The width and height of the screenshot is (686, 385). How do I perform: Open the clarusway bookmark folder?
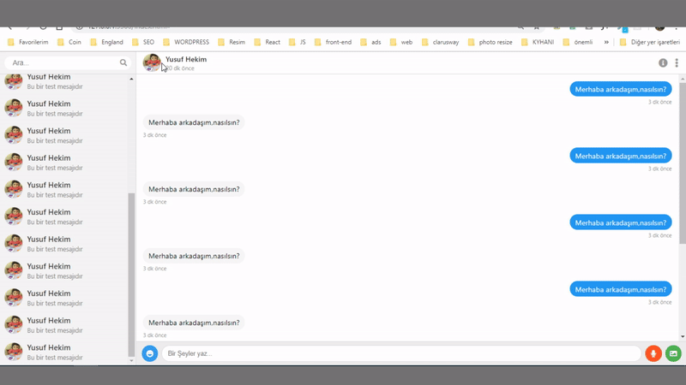click(440, 42)
